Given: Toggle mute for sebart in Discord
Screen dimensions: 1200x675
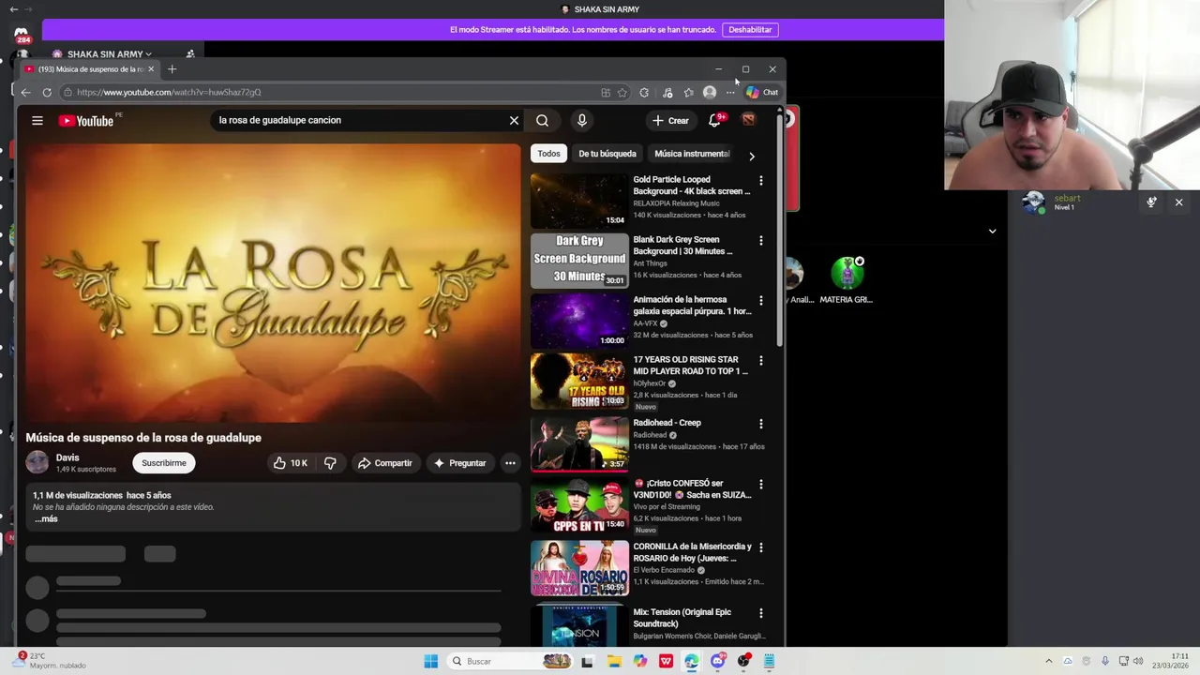Looking at the screenshot, I should tap(1151, 202).
